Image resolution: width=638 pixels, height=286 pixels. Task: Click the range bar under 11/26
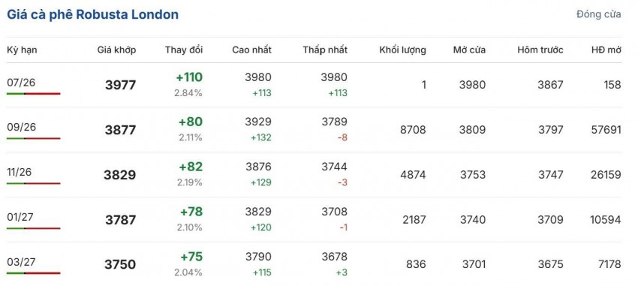(33, 183)
